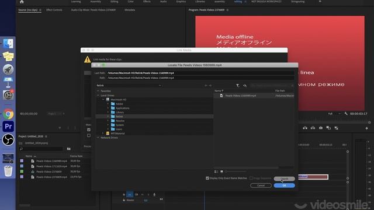This screenshot has width=374, height=210.
Task: Open Stickies notes in the dock
Action: click(x=8, y=57)
